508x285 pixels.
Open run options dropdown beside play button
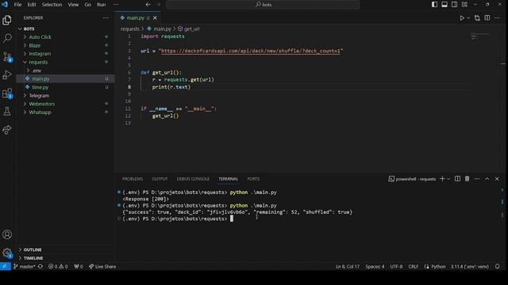tap(468, 18)
